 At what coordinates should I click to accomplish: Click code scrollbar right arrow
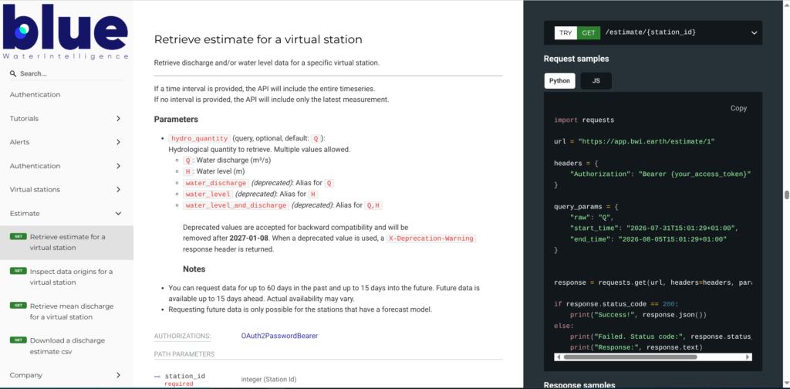pos(748,357)
